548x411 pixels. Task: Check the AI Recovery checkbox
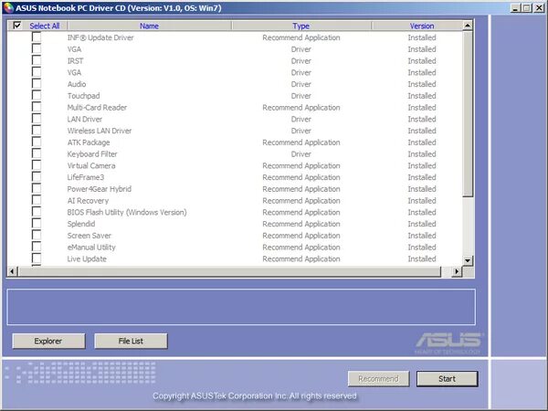(x=37, y=200)
